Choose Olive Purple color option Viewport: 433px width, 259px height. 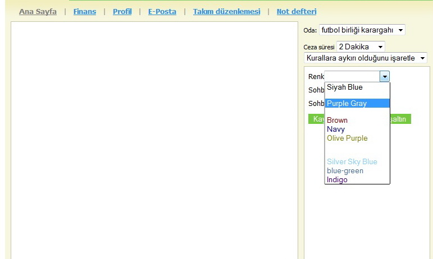[347, 138]
